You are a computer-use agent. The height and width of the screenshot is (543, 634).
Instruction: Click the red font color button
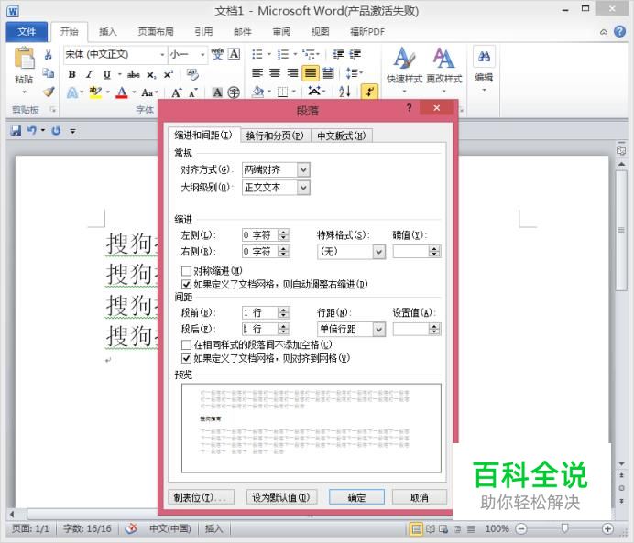(x=122, y=92)
